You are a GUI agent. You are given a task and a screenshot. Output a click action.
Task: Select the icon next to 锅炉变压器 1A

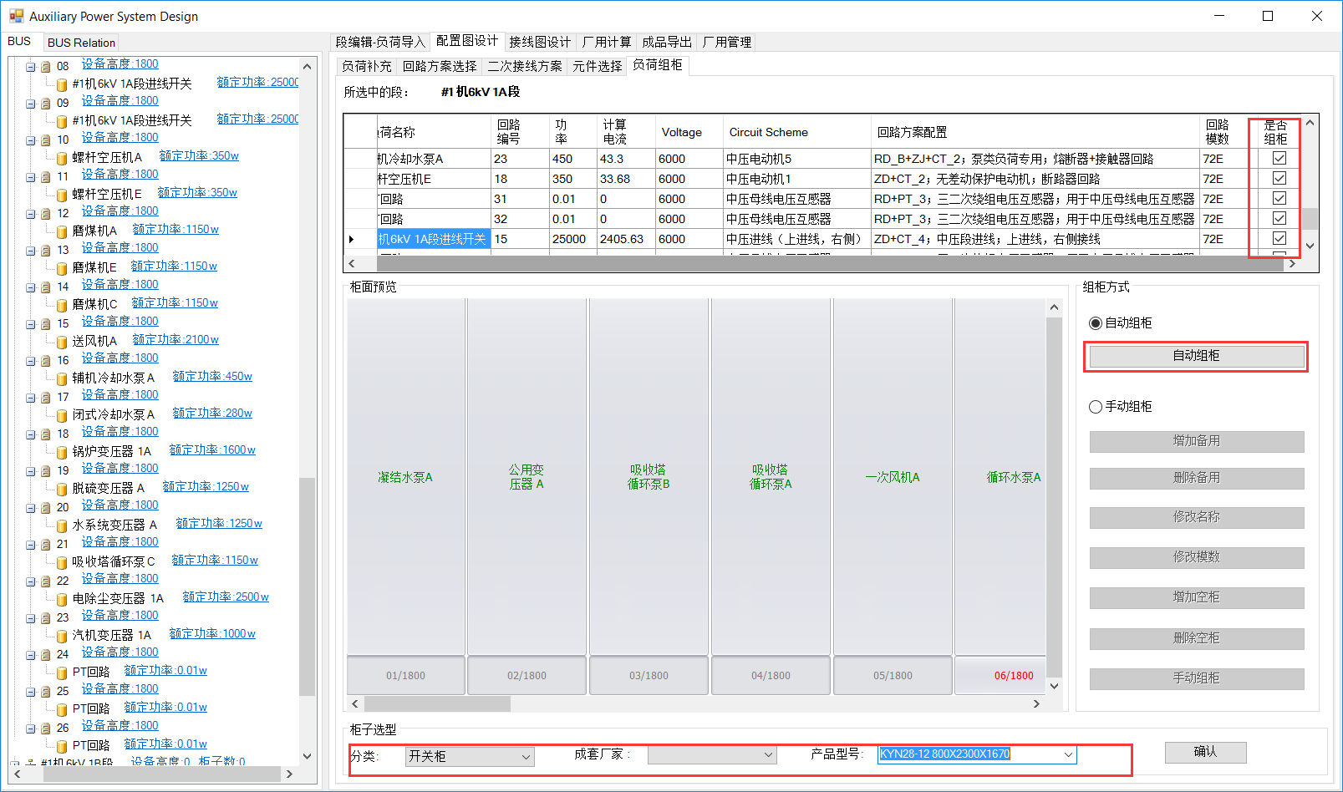(x=62, y=452)
